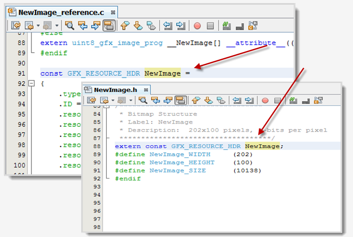Image resolution: width=353 pixels, height=237 pixels.
Task: Go to next bookmark in NewImage.h toolbar
Action: [x=208, y=100]
